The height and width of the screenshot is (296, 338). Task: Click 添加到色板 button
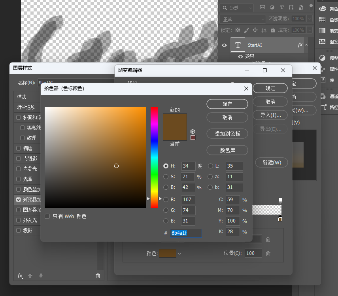click(227, 134)
